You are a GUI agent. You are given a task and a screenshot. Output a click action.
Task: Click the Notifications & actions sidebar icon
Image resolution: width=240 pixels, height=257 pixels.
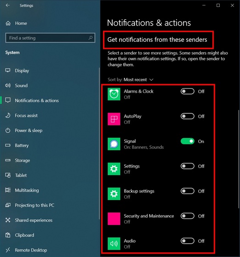coord(8,101)
